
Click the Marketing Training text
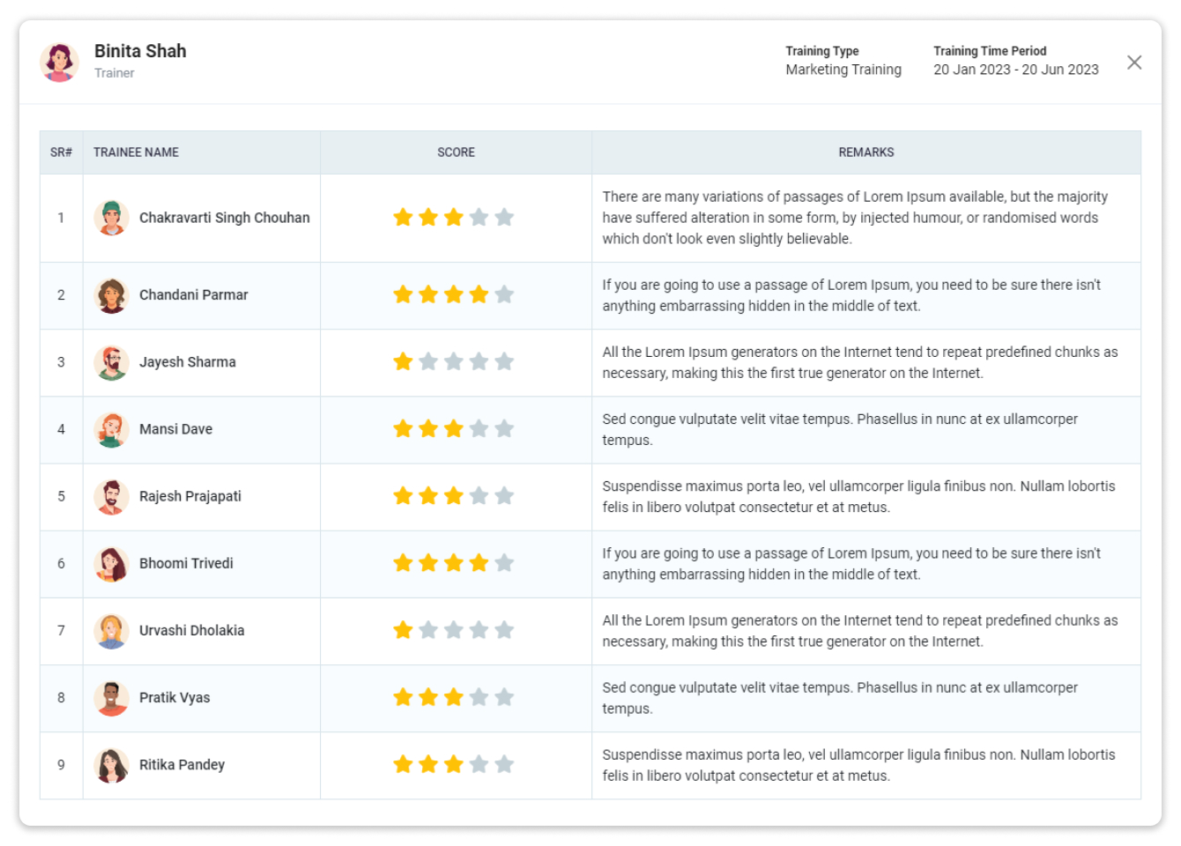843,69
